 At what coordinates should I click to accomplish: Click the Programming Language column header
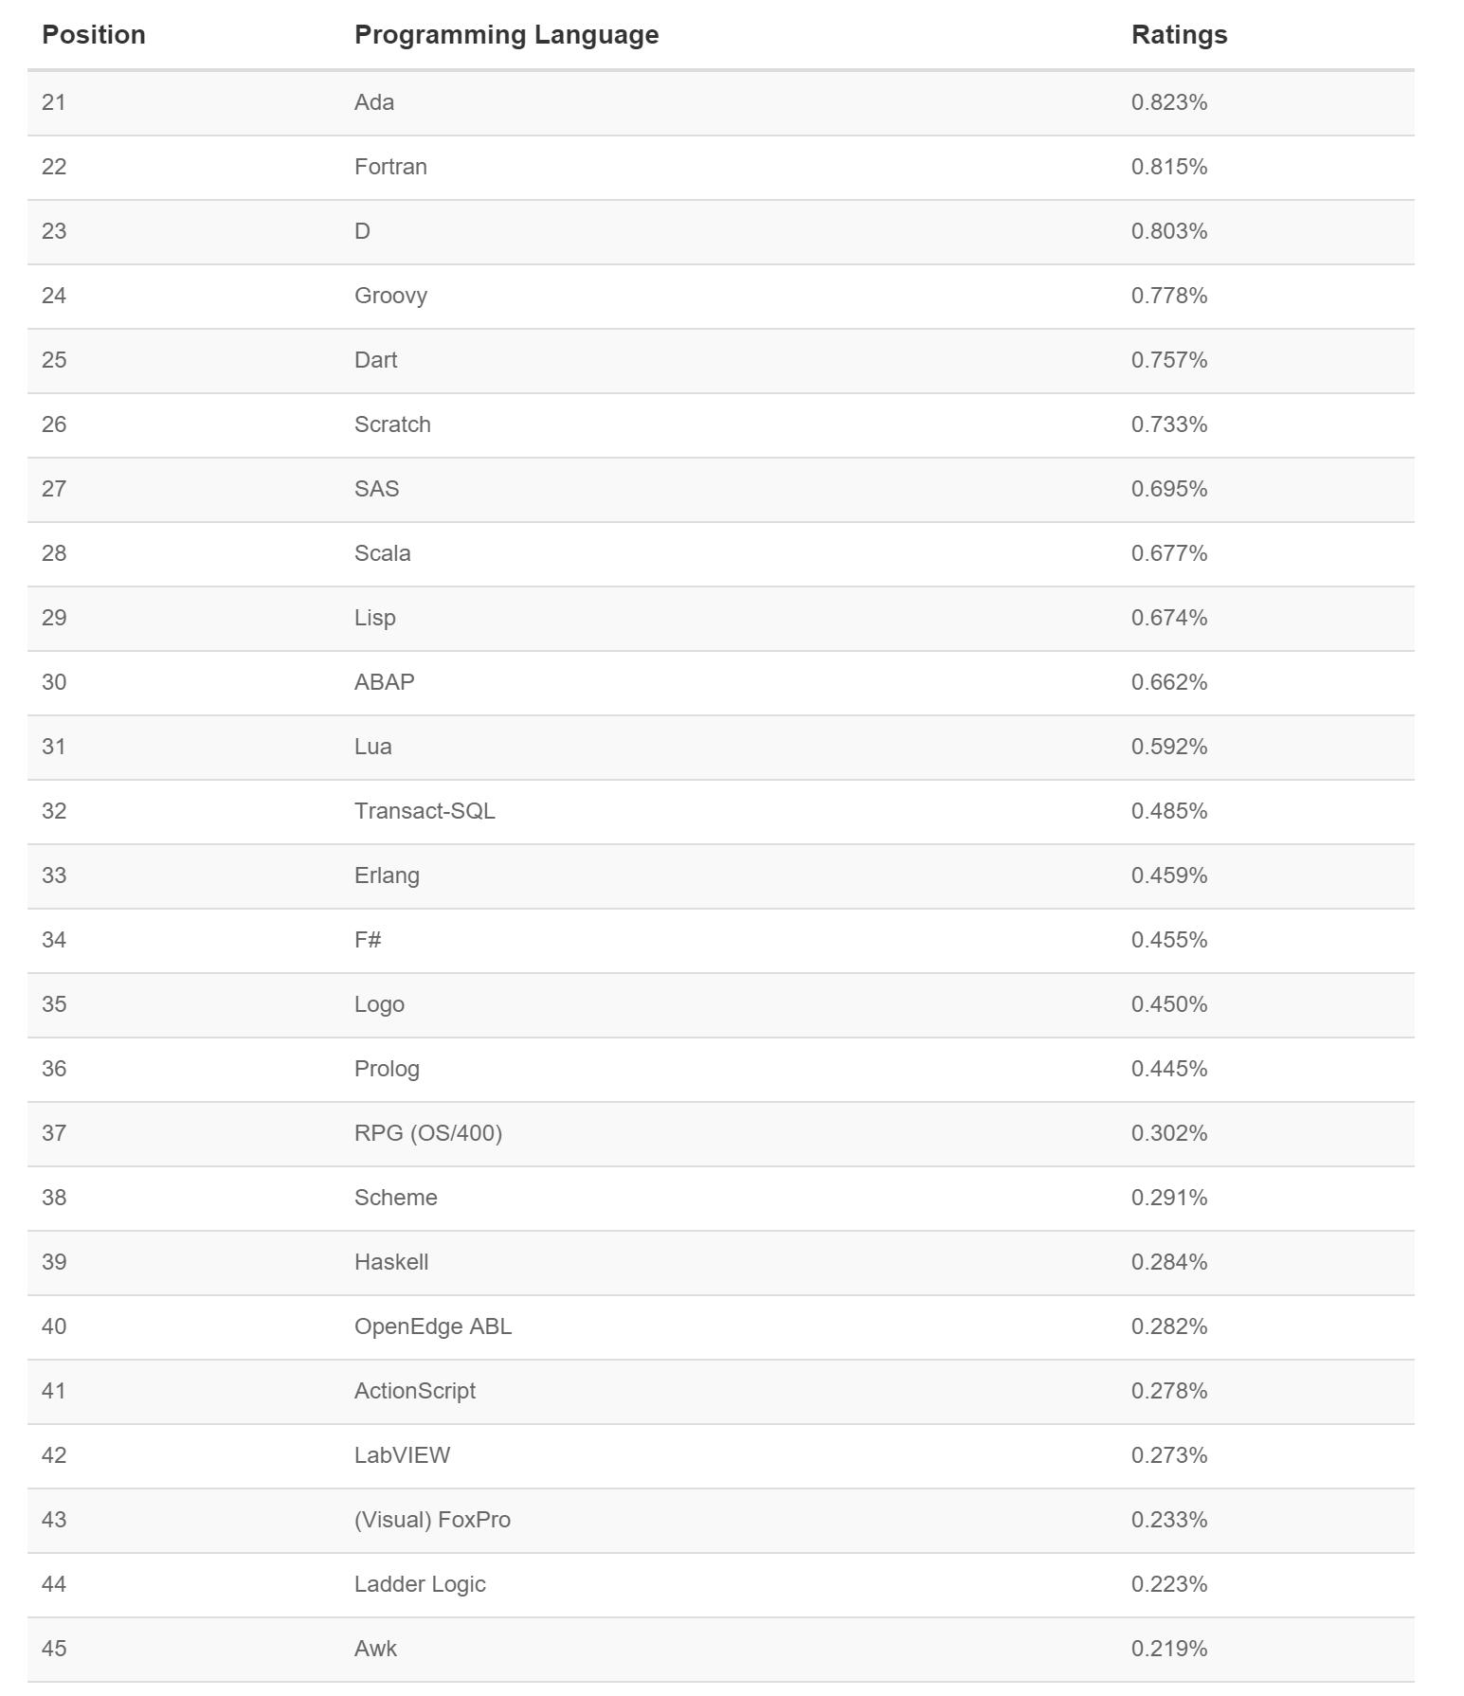[x=506, y=35]
